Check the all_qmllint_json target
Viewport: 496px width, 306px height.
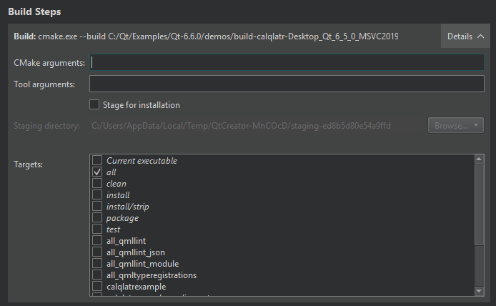[97, 252]
